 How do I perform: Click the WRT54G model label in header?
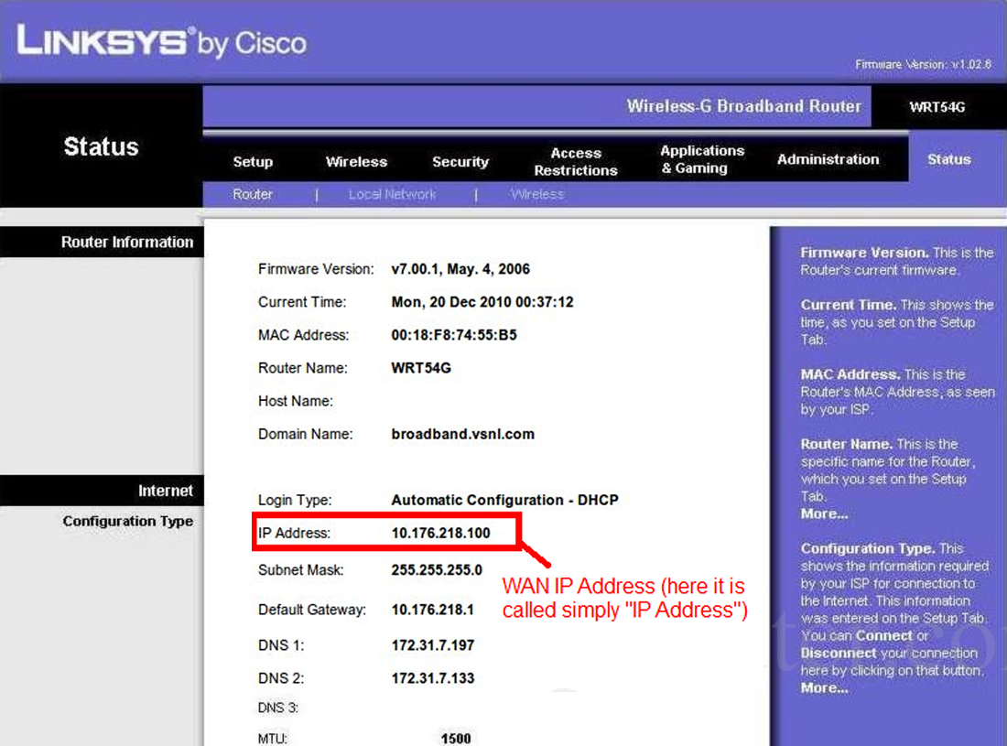pos(937,107)
